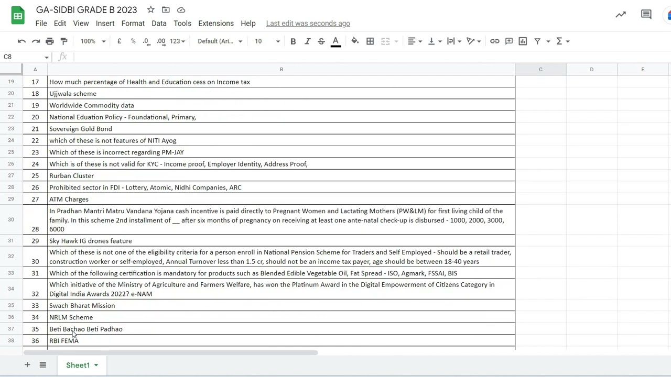
Task: Select the 'Sovereign Gold Bond' cell
Action: point(281,128)
